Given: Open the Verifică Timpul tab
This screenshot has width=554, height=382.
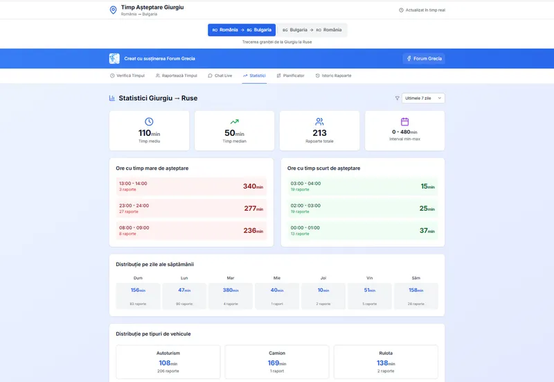Looking at the screenshot, I should click(127, 76).
